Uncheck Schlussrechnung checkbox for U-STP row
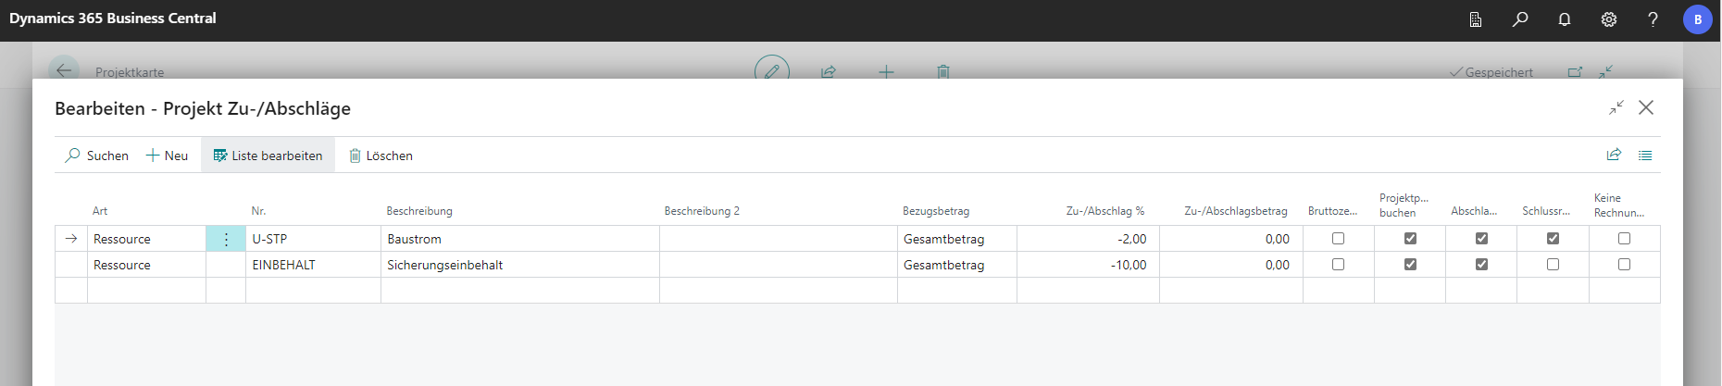Screen dimensions: 1722x386 pos(1553,239)
